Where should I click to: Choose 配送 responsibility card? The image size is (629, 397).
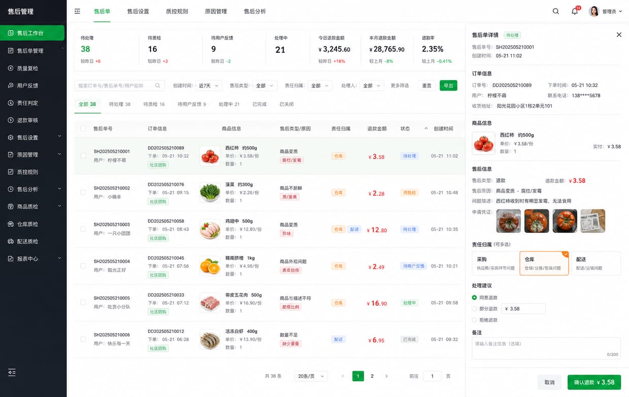pyautogui.click(x=596, y=263)
